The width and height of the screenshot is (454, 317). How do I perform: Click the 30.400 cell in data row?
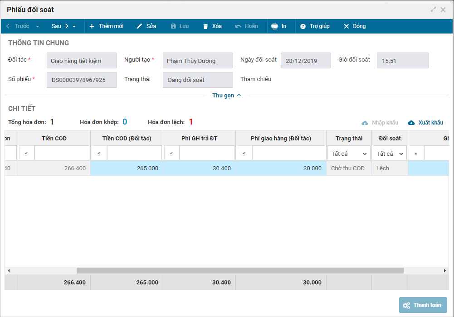click(x=199, y=168)
